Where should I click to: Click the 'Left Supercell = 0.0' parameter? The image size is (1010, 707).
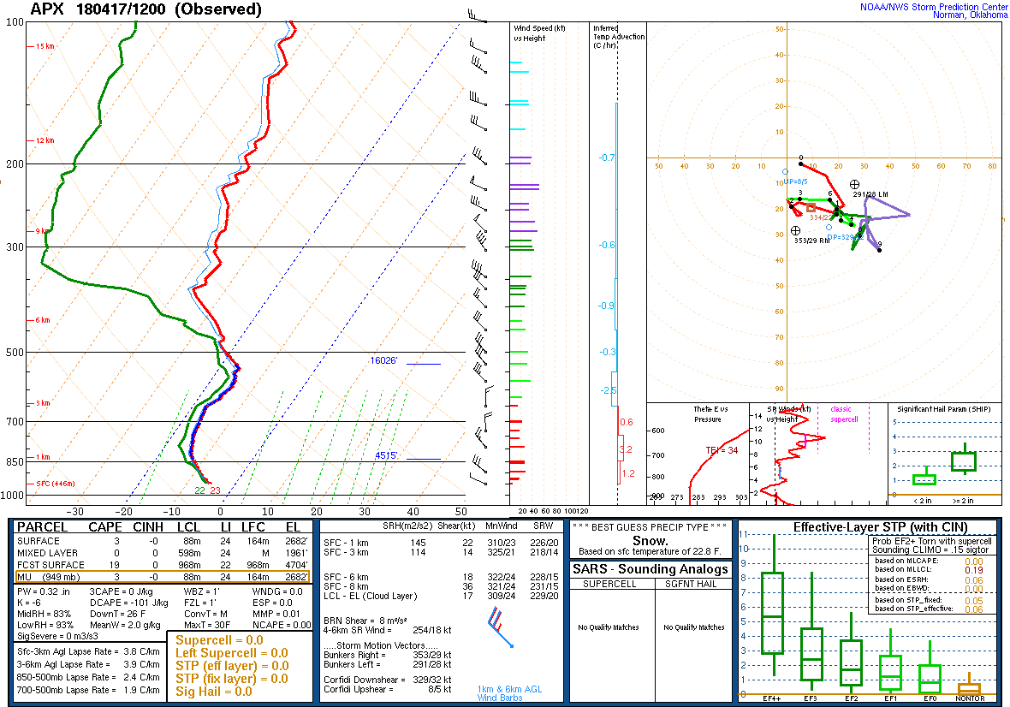click(231, 653)
